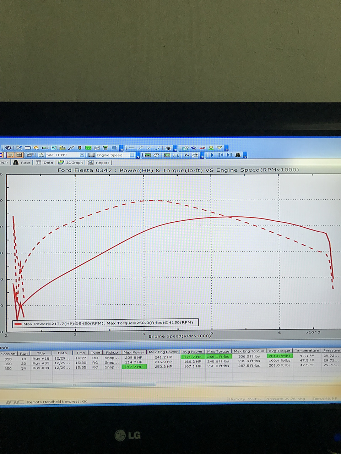The height and width of the screenshot is (454, 341).
Task: Select the diagonal line style icon
Action: pyautogui.click(x=148, y=148)
